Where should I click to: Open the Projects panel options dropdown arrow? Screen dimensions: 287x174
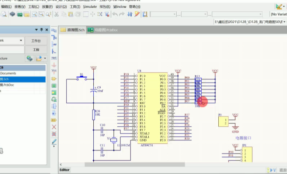point(36,30)
